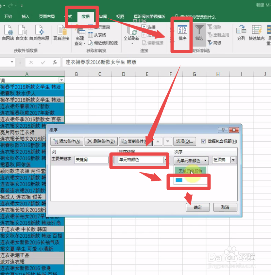Viewport: 271px width, 275px height.
Task: Apply 高级 (Advanced) filter
Action: point(215,43)
